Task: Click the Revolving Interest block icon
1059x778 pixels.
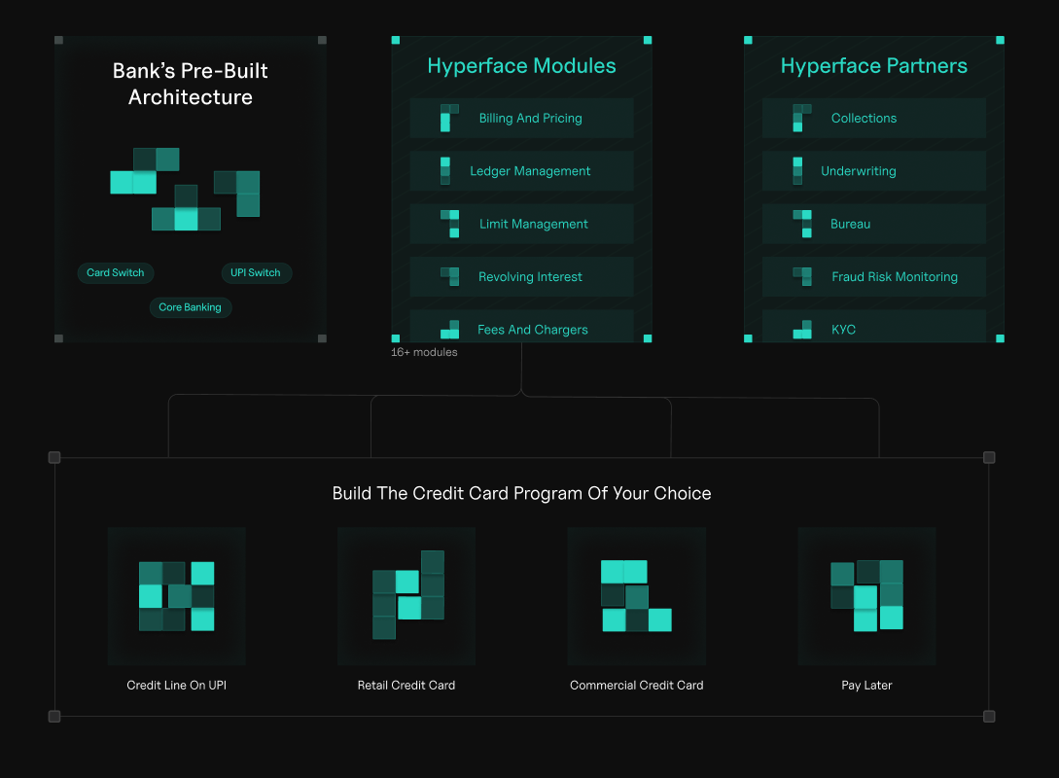Action: click(x=450, y=276)
